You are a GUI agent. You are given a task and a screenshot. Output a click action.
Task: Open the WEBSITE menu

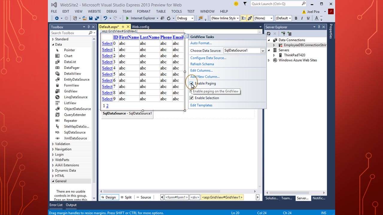coord(94,11)
